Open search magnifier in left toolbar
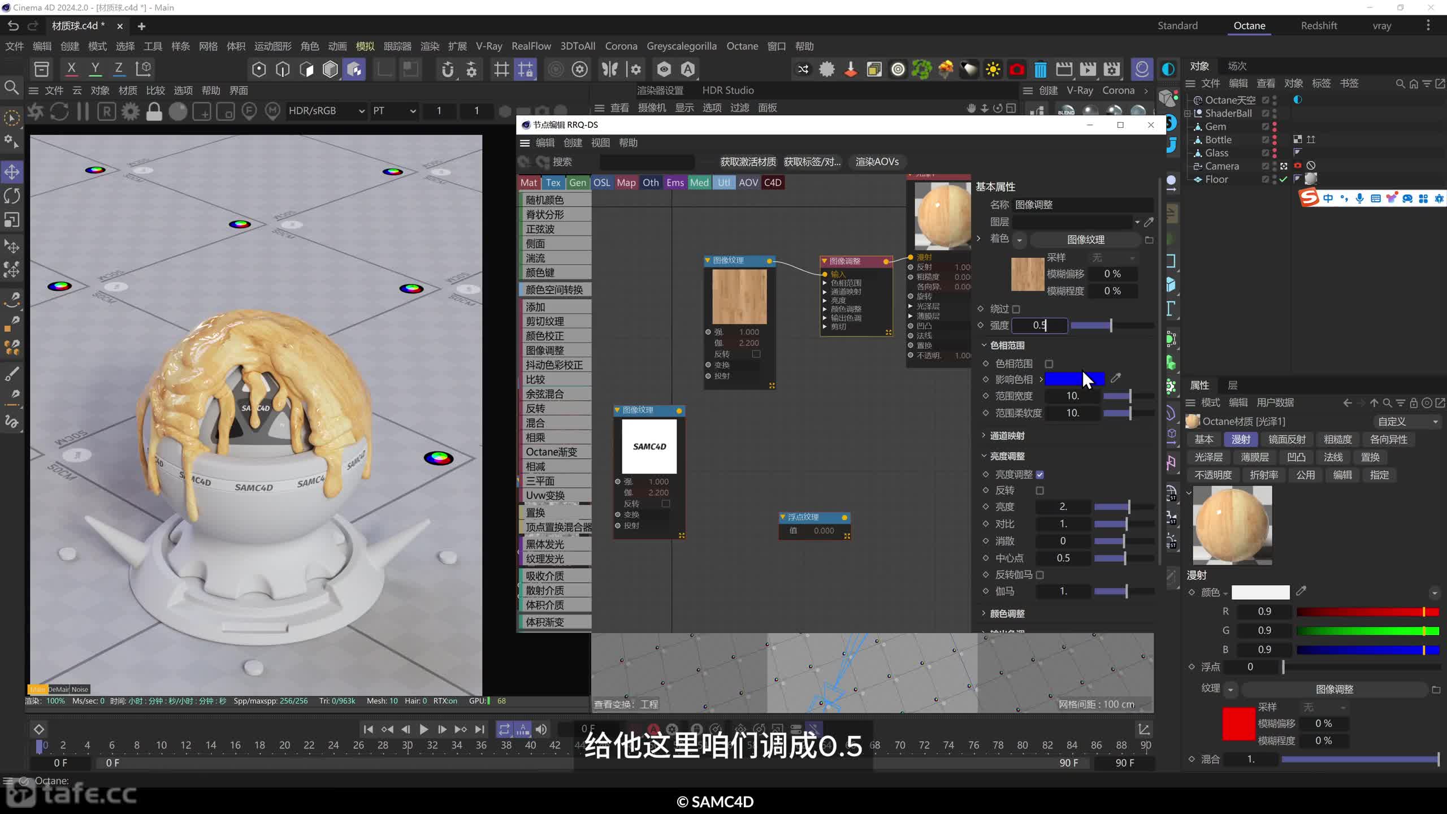 [x=11, y=88]
